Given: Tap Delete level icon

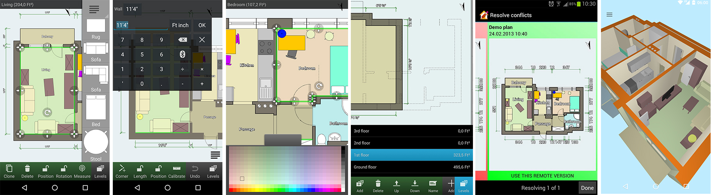Looking at the screenshot, I should click(x=378, y=186).
